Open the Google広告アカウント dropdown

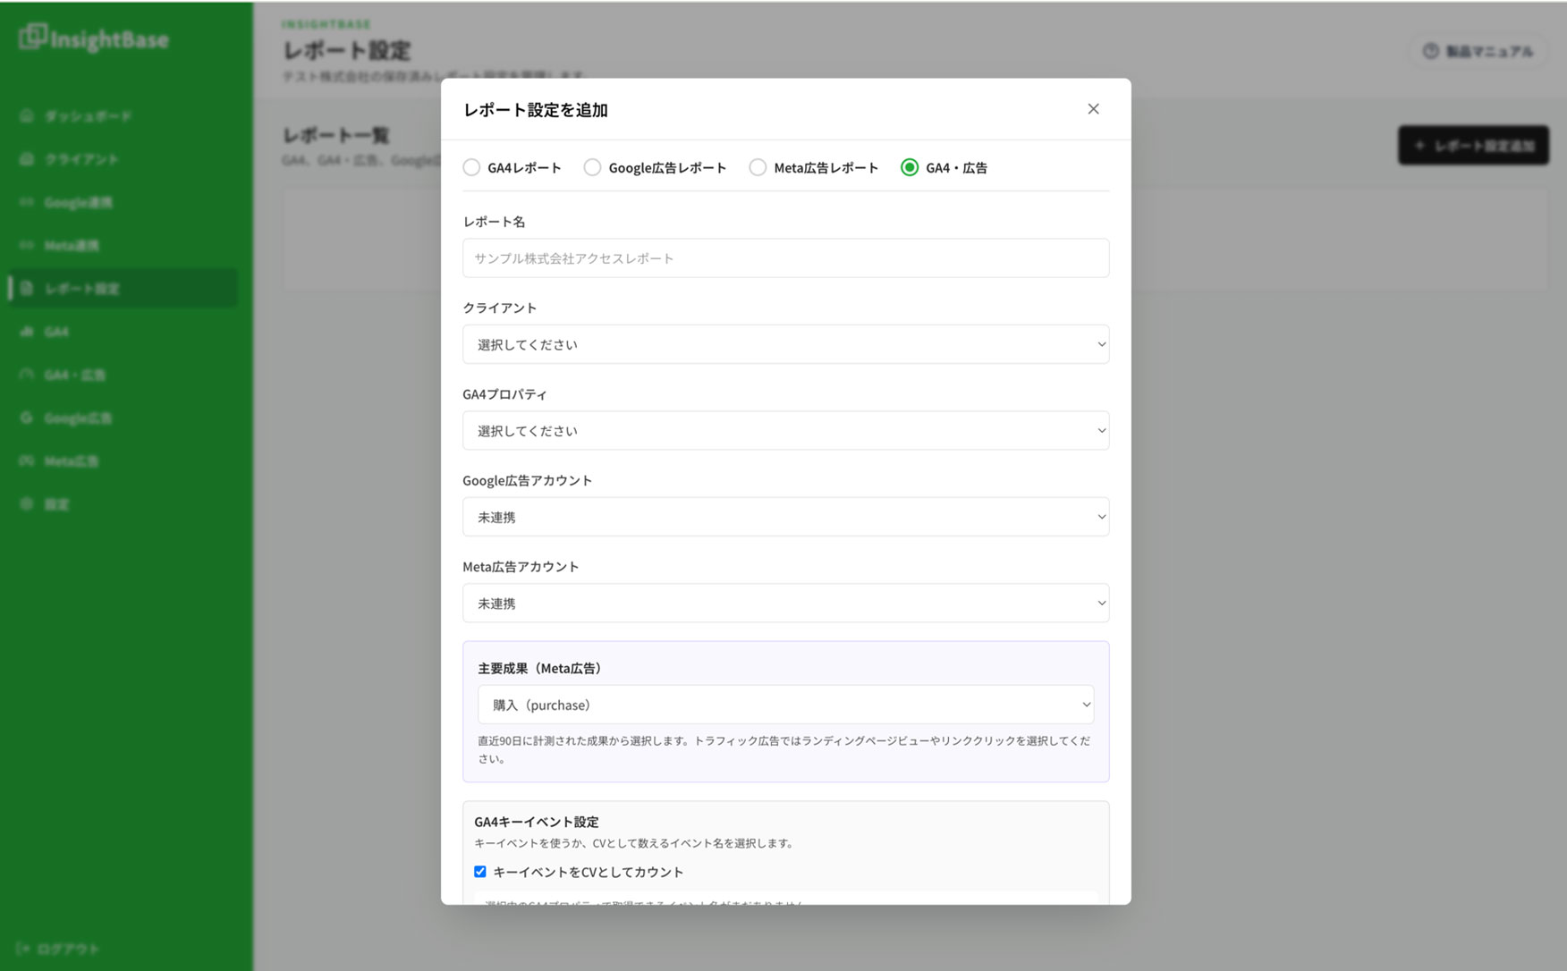785,517
